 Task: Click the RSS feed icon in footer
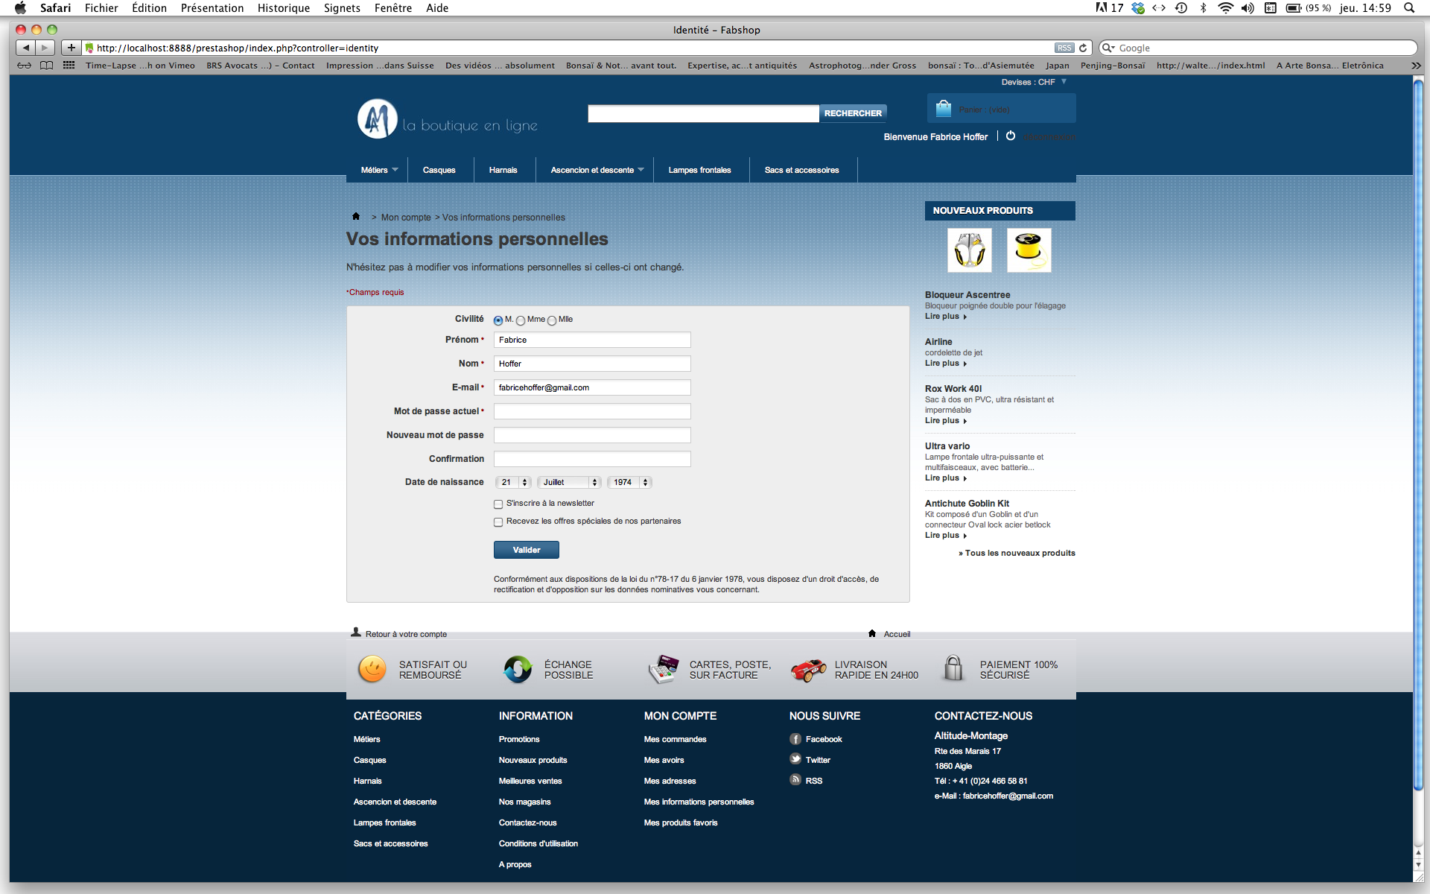click(x=795, y=780)
